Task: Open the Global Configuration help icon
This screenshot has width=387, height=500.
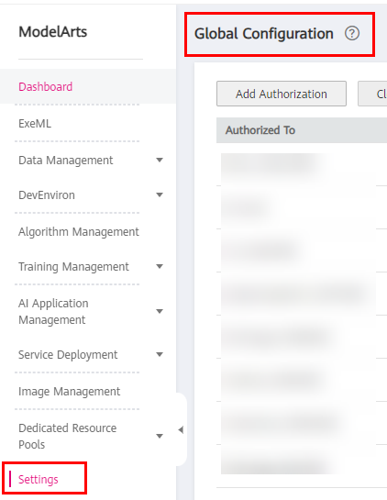Action: point(352,33)
